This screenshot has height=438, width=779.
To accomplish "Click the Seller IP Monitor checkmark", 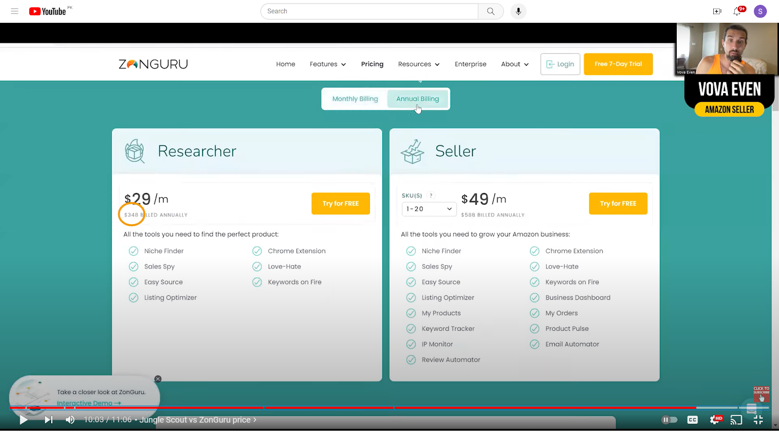I will pyautogui.click(x=411, y=344).
